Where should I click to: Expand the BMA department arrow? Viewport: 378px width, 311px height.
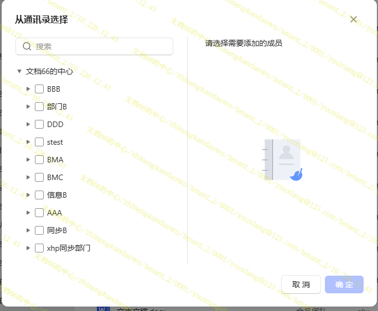(x=28, y=160)
